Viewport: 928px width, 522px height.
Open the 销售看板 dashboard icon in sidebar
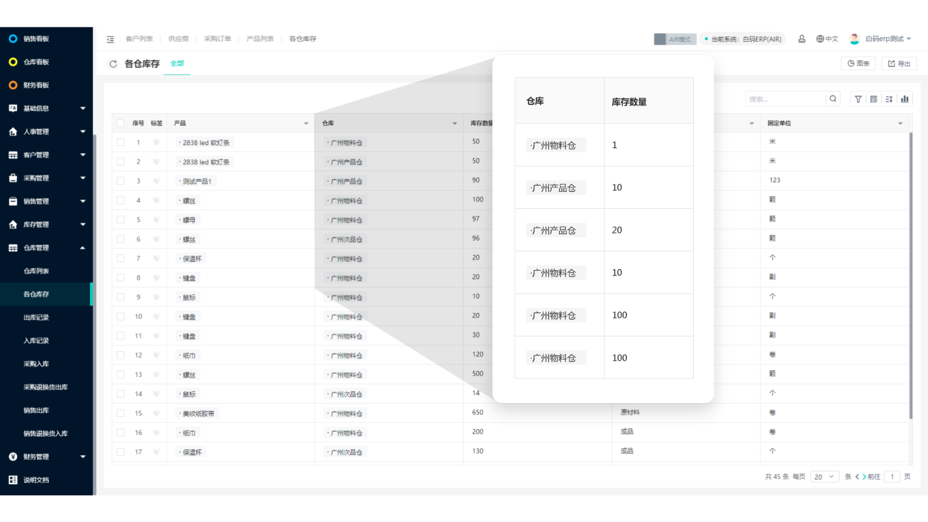tap(12, 38)
